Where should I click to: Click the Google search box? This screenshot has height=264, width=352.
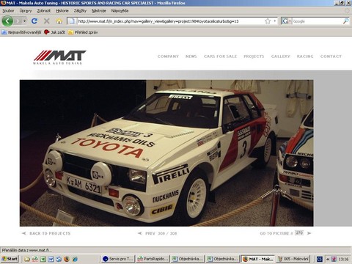click(317, 21)
